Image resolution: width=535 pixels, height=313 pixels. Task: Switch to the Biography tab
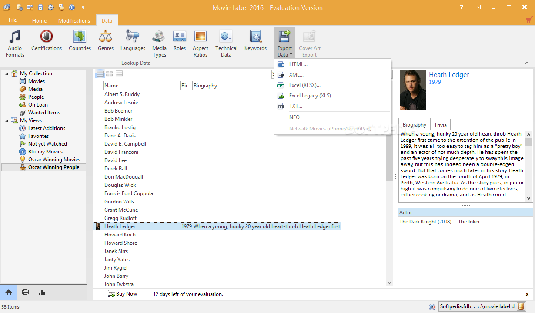pos(415,125)
